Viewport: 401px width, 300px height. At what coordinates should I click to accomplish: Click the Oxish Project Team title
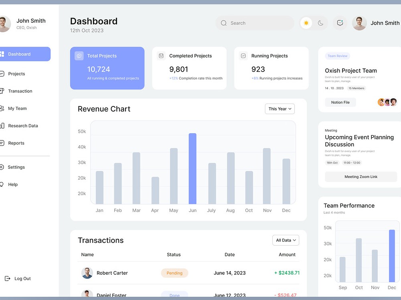pos(350,71)
